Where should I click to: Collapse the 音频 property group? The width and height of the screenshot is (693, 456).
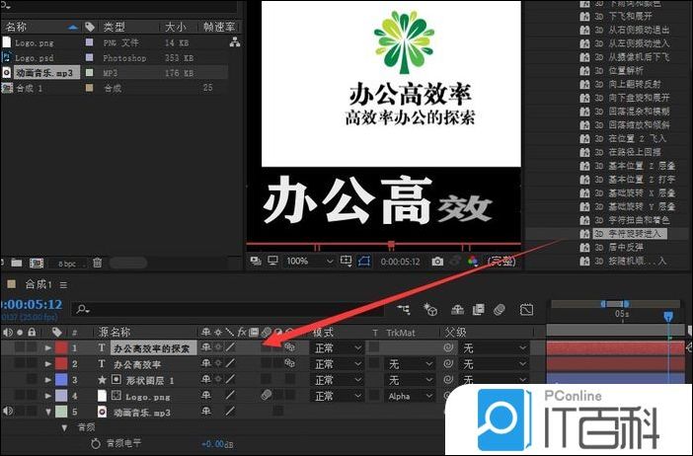pyautogui.click(x=64, y=427)
